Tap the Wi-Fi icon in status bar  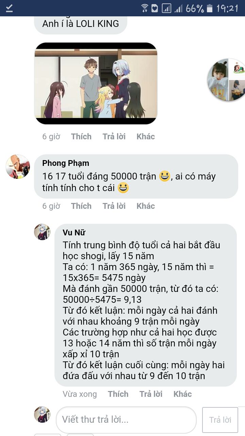145,8
